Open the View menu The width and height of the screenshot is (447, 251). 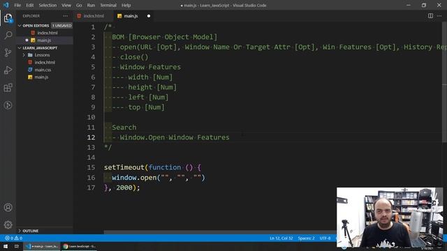click(66, 5)
